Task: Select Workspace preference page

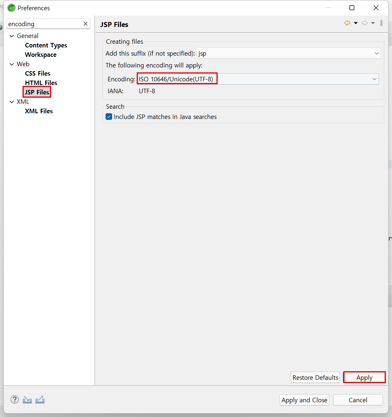Action: point(41,54)
